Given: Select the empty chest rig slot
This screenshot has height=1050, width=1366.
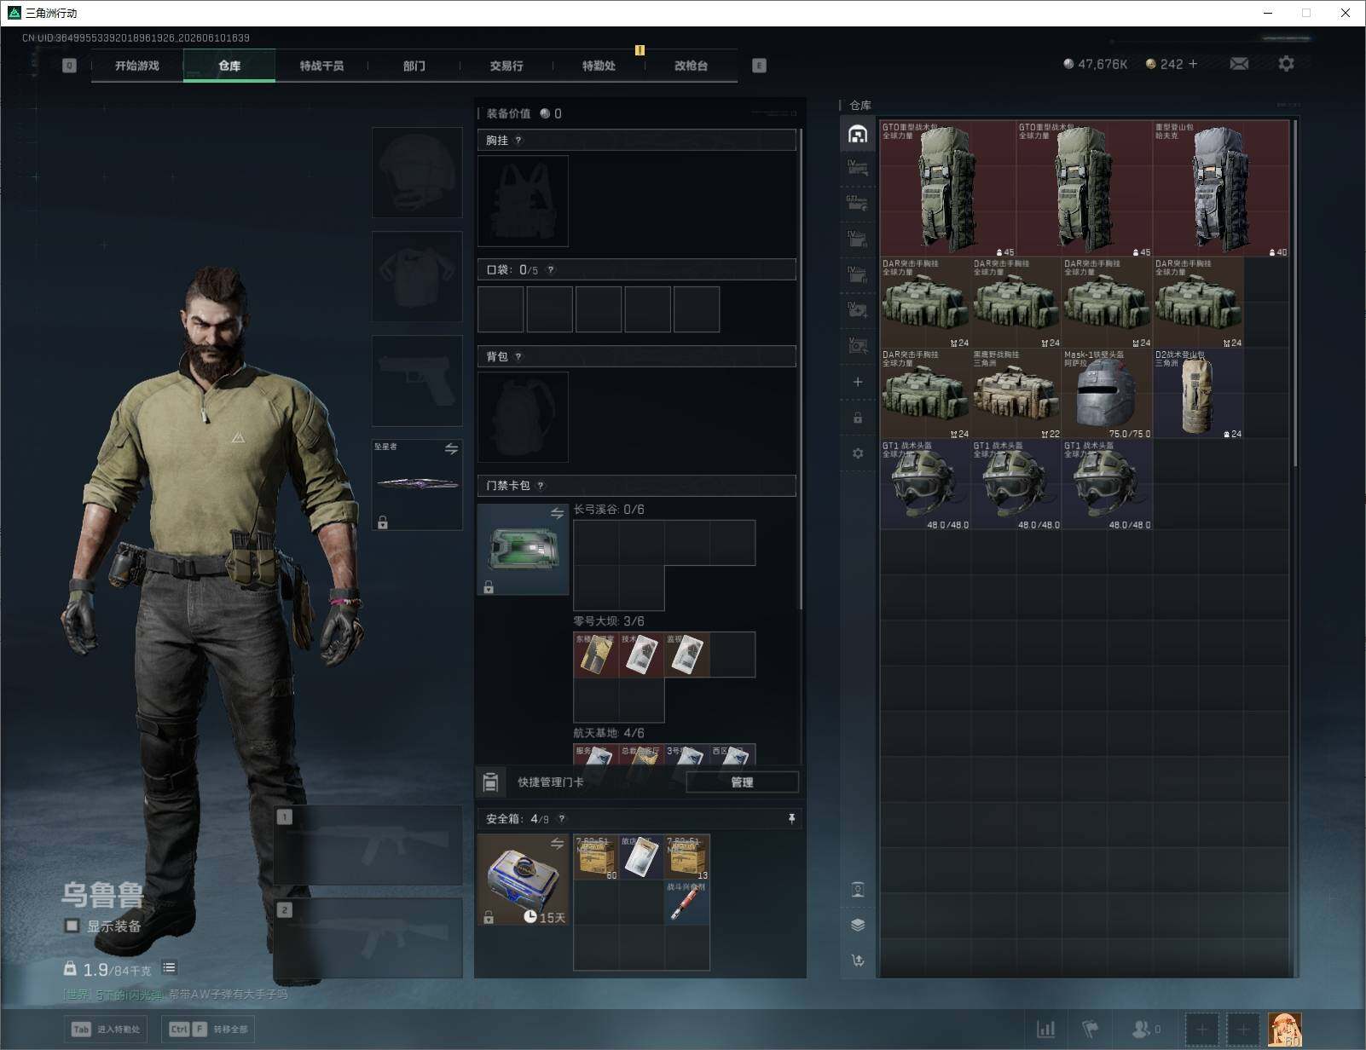Looking at the screenshot, I should 523,201.
